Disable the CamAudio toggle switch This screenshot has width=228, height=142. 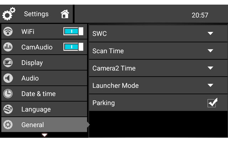73,47
